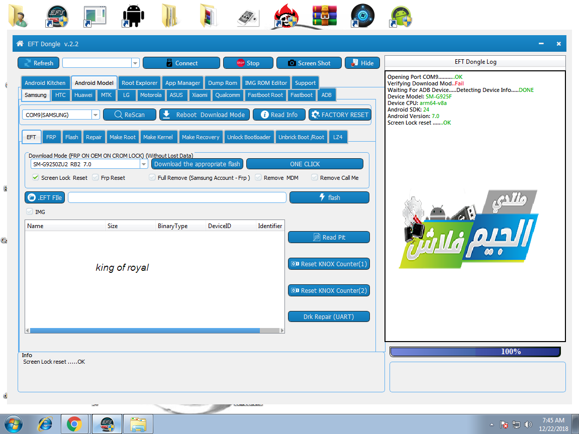Viewport: 579px width, 434px height.
Task: Switch to Root Explorer tab
Action: pos(139,83)
